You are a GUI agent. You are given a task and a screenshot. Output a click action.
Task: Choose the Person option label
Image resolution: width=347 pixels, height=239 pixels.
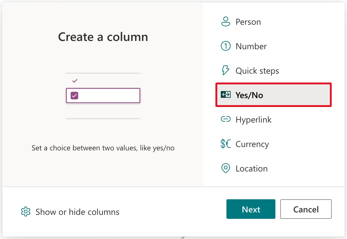pyautogui.click(x=248, y=22)
